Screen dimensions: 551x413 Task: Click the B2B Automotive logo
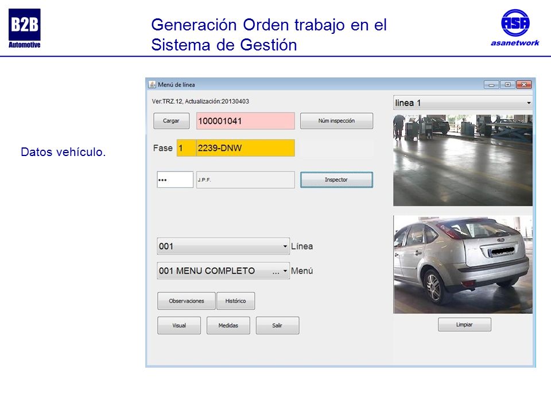click(25, 29)
